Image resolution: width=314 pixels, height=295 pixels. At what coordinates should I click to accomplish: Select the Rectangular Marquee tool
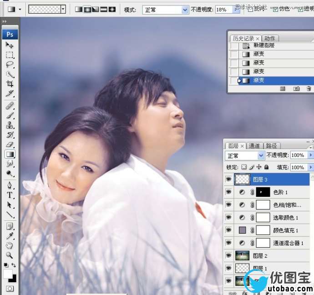(x=10, y=55)
